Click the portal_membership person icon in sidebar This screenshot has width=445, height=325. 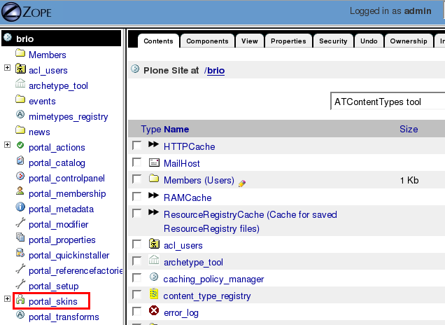[20, 193]
